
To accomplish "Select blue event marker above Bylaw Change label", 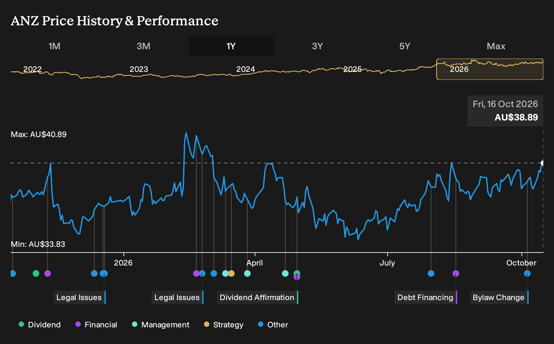I will point(527,273).
